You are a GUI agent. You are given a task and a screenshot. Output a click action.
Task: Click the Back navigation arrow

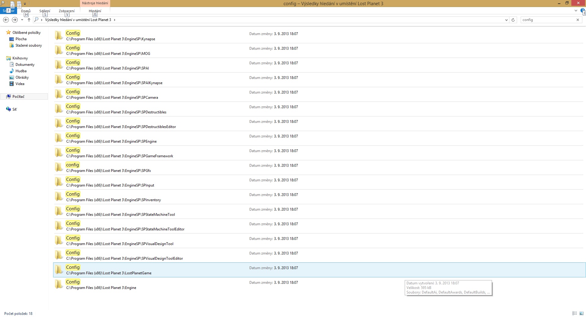(6, 20)
